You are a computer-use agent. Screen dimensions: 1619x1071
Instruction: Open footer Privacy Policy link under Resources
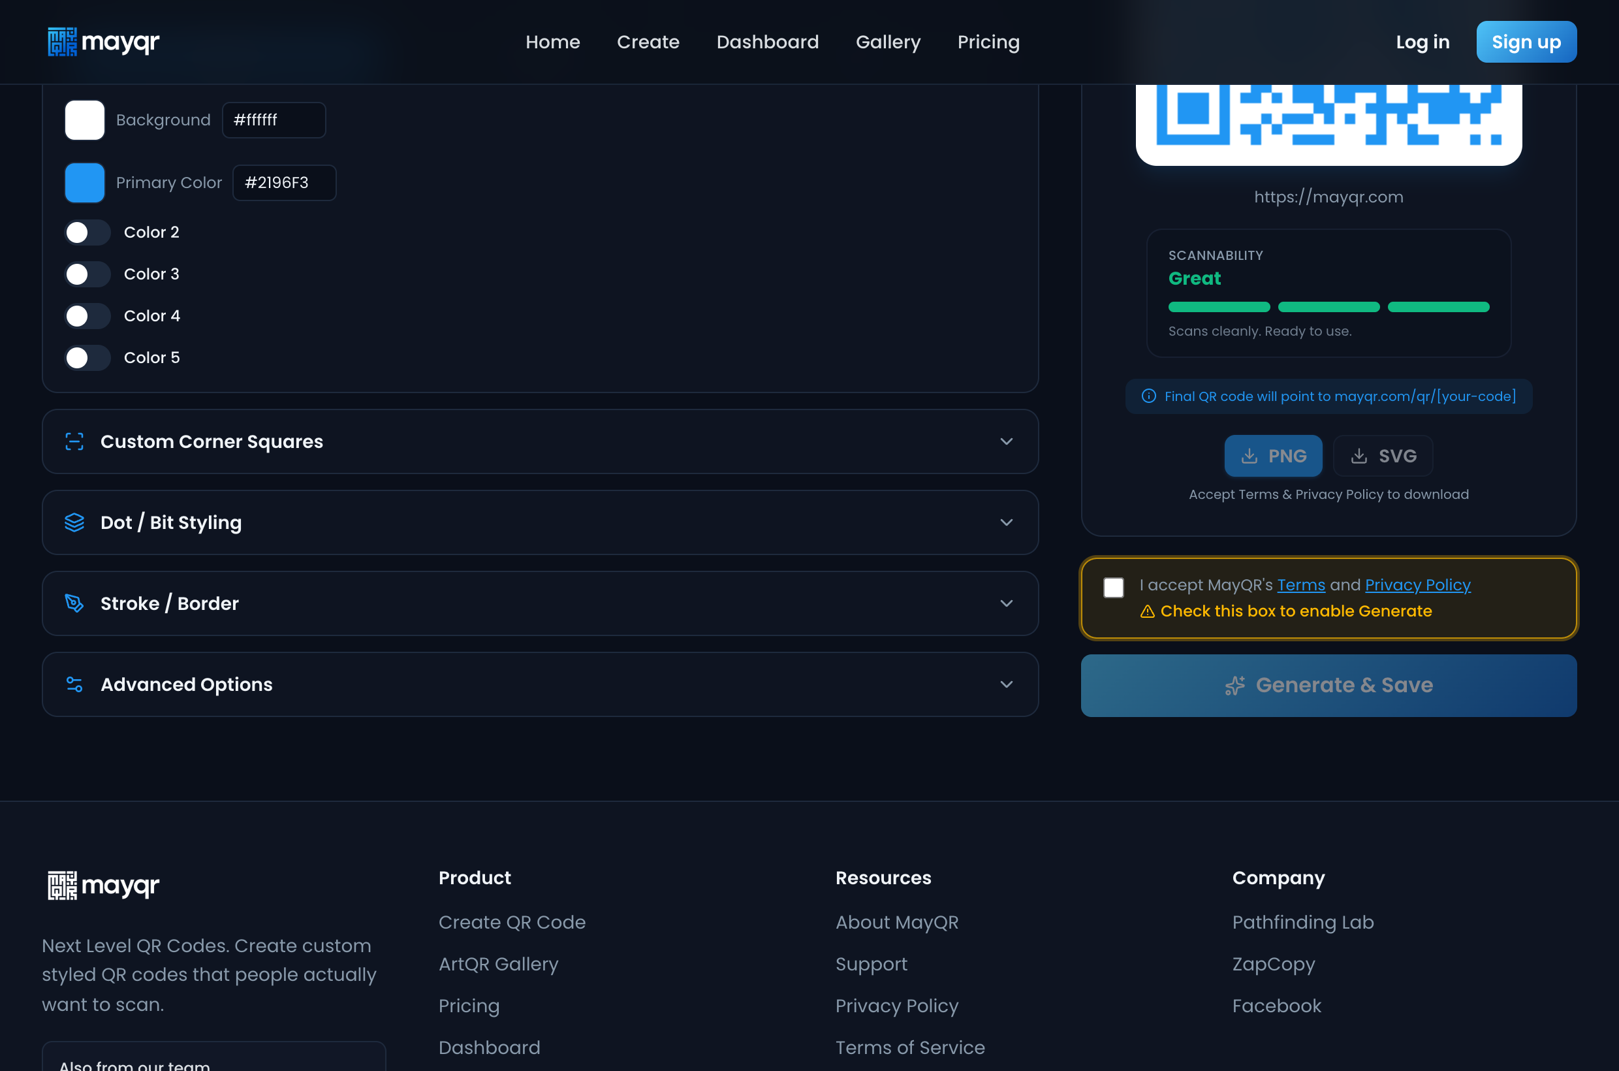coord(896,1006)
